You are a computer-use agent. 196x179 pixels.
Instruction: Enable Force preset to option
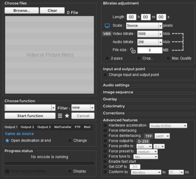tap(105, 151)
